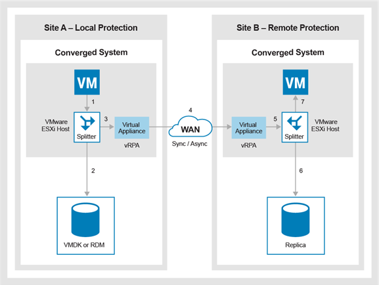This screenshot has width=379, height=285.
Task: Click 'VMware ESXi Host' label in Site B
Action: [325, 125]
